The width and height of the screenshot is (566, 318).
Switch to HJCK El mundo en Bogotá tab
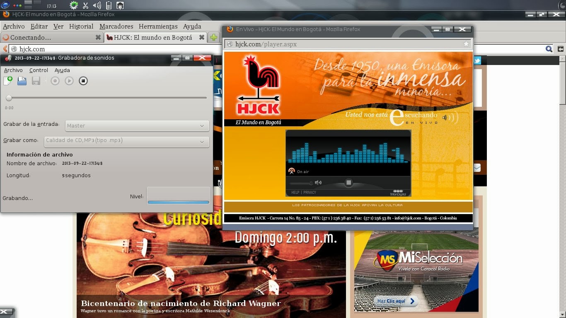156,37
